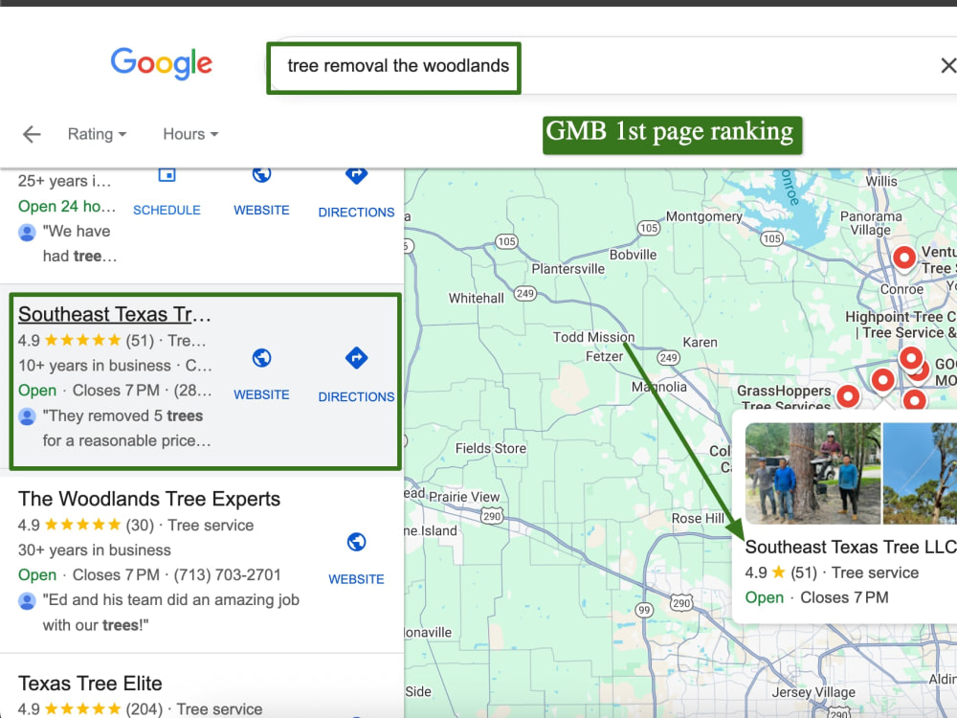Click Prairie View label on map
This screenshot has height=718, width=957.
(464, 497)
